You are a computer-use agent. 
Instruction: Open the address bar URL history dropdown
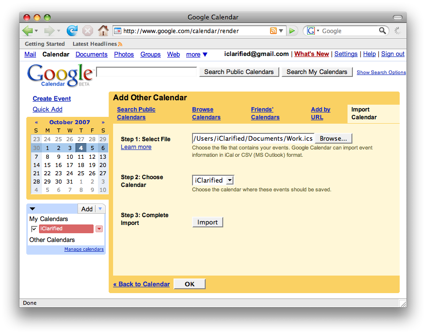[281, 31]
